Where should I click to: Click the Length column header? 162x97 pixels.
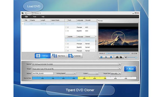45,20
